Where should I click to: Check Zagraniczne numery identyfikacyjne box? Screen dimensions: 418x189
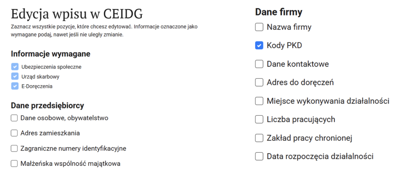point(14,149)
